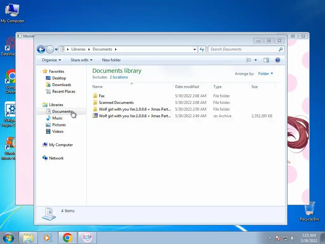The height and width of the screenshot is (244, 325).
Task: Click the Documents library icon in details pane
Action: (49, 214)
